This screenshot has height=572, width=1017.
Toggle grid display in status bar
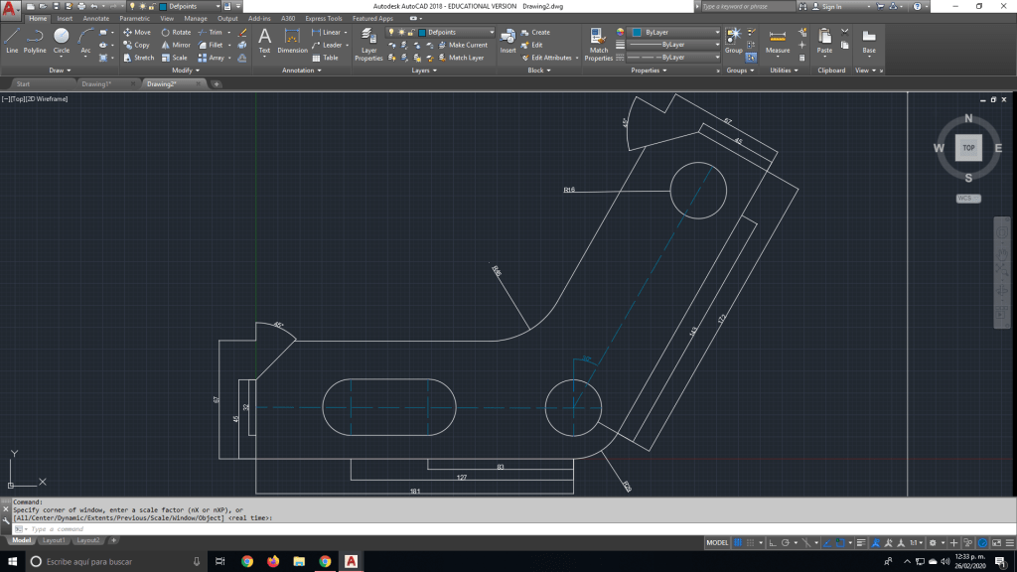point(738,543)
